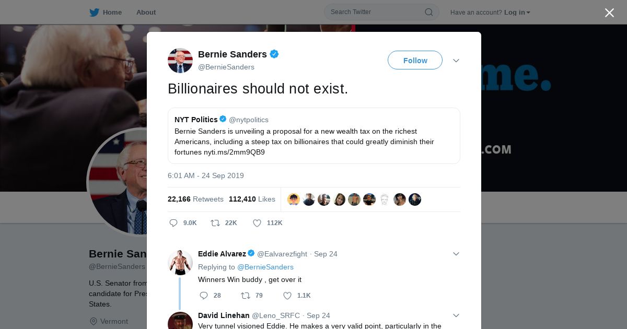Reply to Eddie Alvarez's comment

204,296
